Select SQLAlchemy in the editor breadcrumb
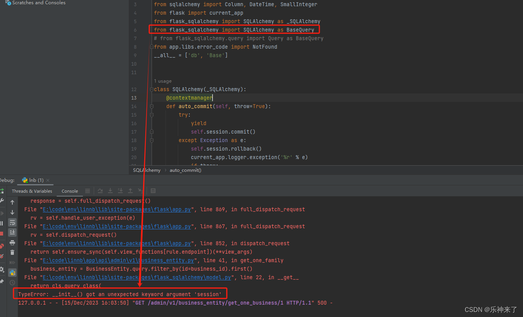The image size is (523, 317). pos(147,170)
